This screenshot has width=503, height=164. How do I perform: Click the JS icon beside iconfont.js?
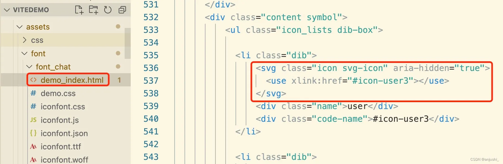click(33, 120)
